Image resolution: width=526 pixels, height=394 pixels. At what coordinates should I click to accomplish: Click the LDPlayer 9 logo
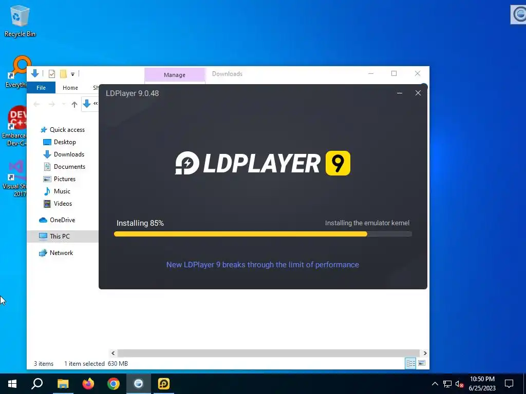(262, 163)
